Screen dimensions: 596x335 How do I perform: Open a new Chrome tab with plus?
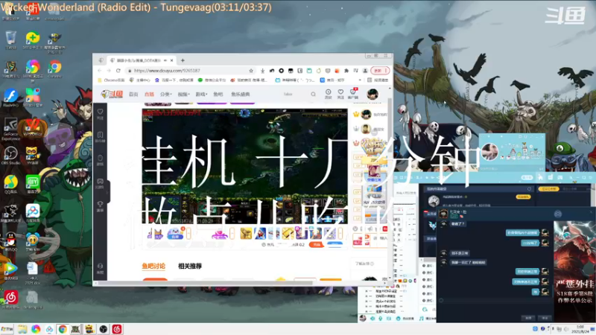[183, 60]
